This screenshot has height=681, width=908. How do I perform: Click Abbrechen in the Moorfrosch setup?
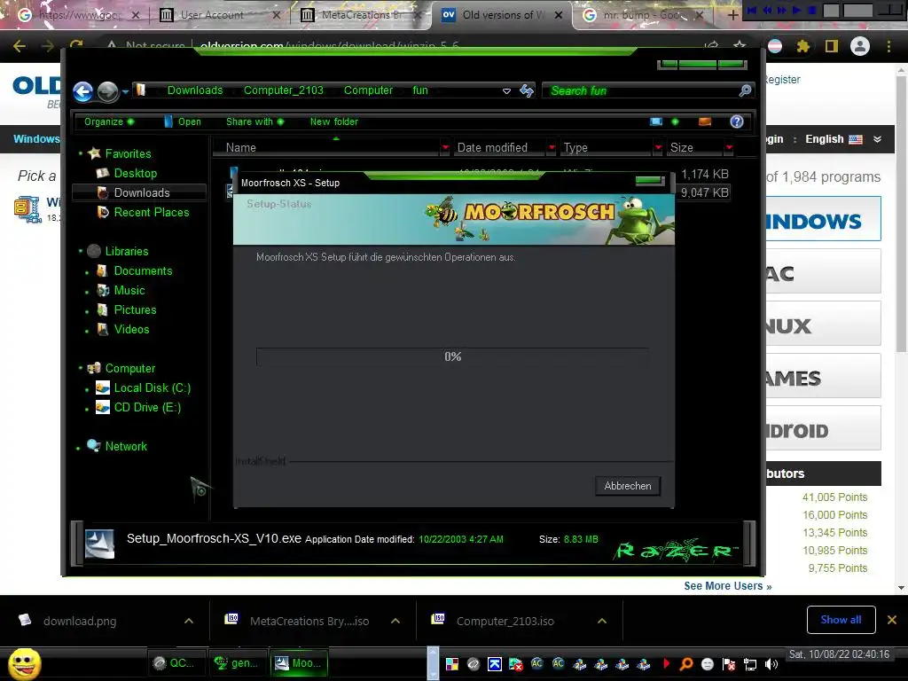tap(628, 486)
